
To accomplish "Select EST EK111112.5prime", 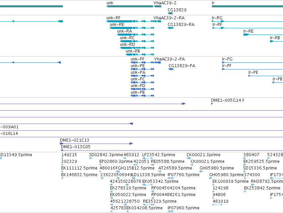I will (62, 171).
